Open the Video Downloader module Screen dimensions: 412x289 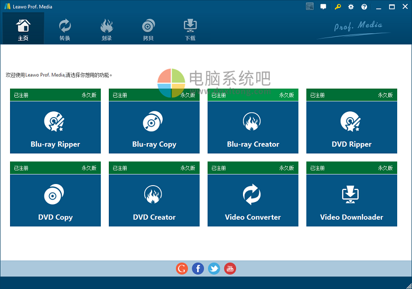coord(352,200)
